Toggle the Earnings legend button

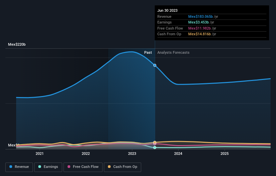(48, 167)
